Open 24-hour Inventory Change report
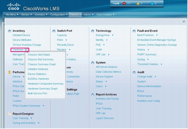Screen dimensions: 188x129 pyautogui.click(x=27, y=45)
